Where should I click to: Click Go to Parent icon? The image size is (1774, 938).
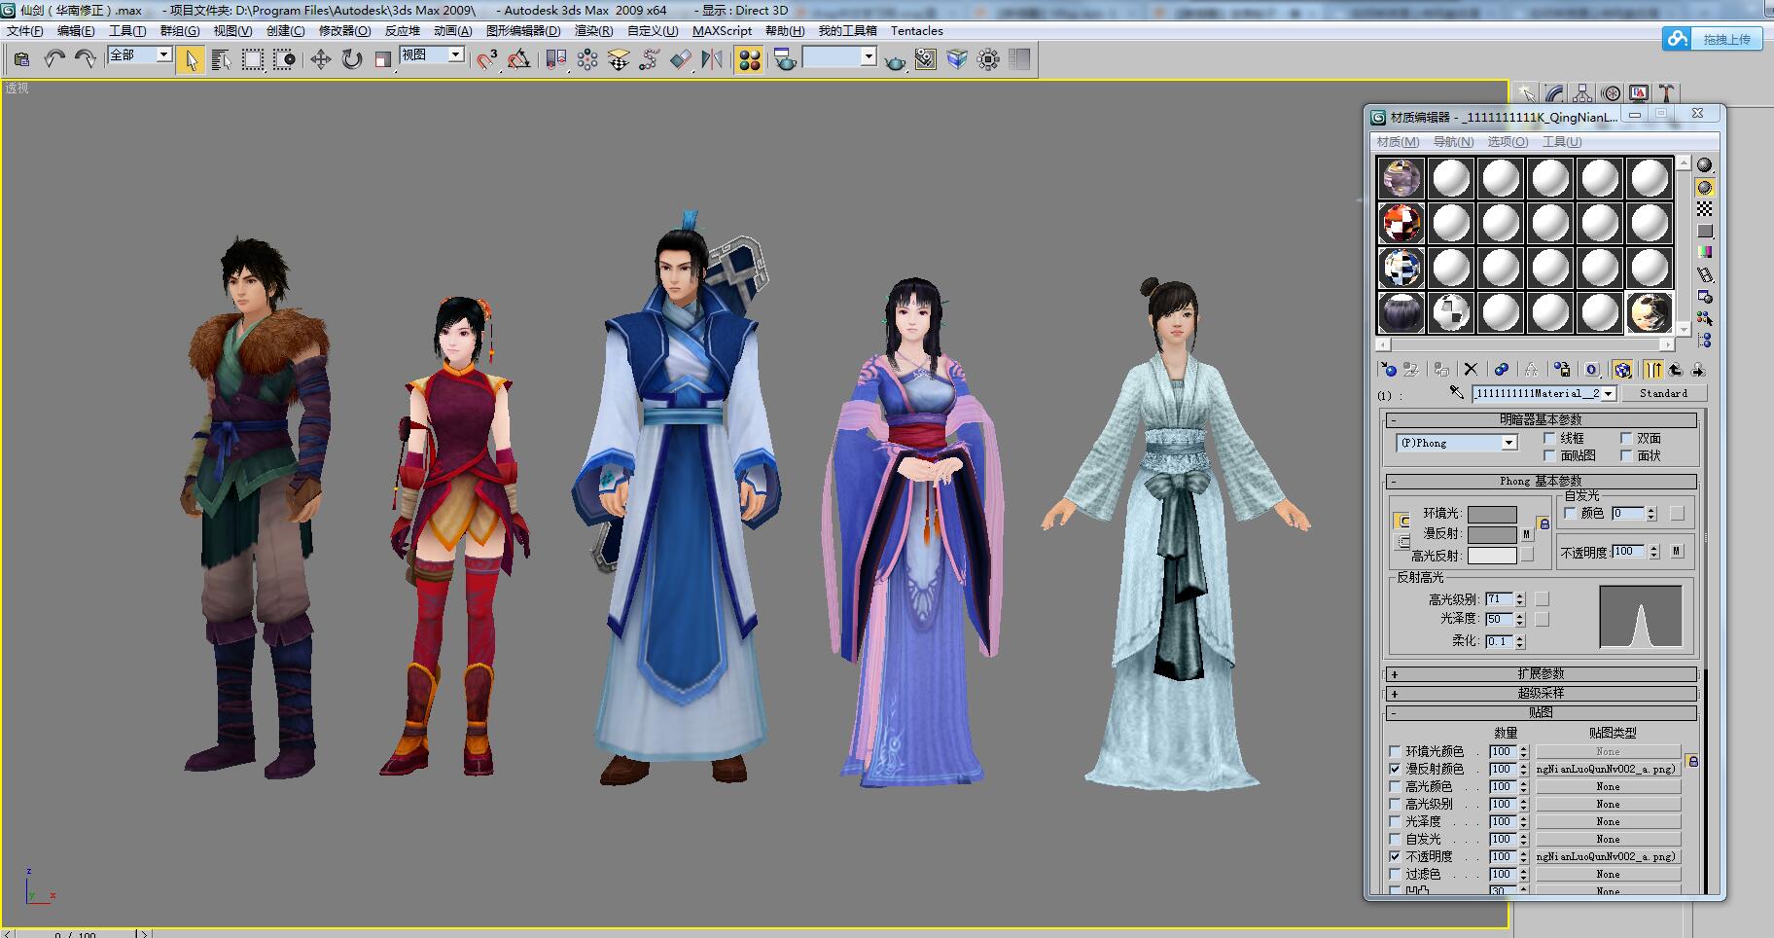coord(1676,370)
